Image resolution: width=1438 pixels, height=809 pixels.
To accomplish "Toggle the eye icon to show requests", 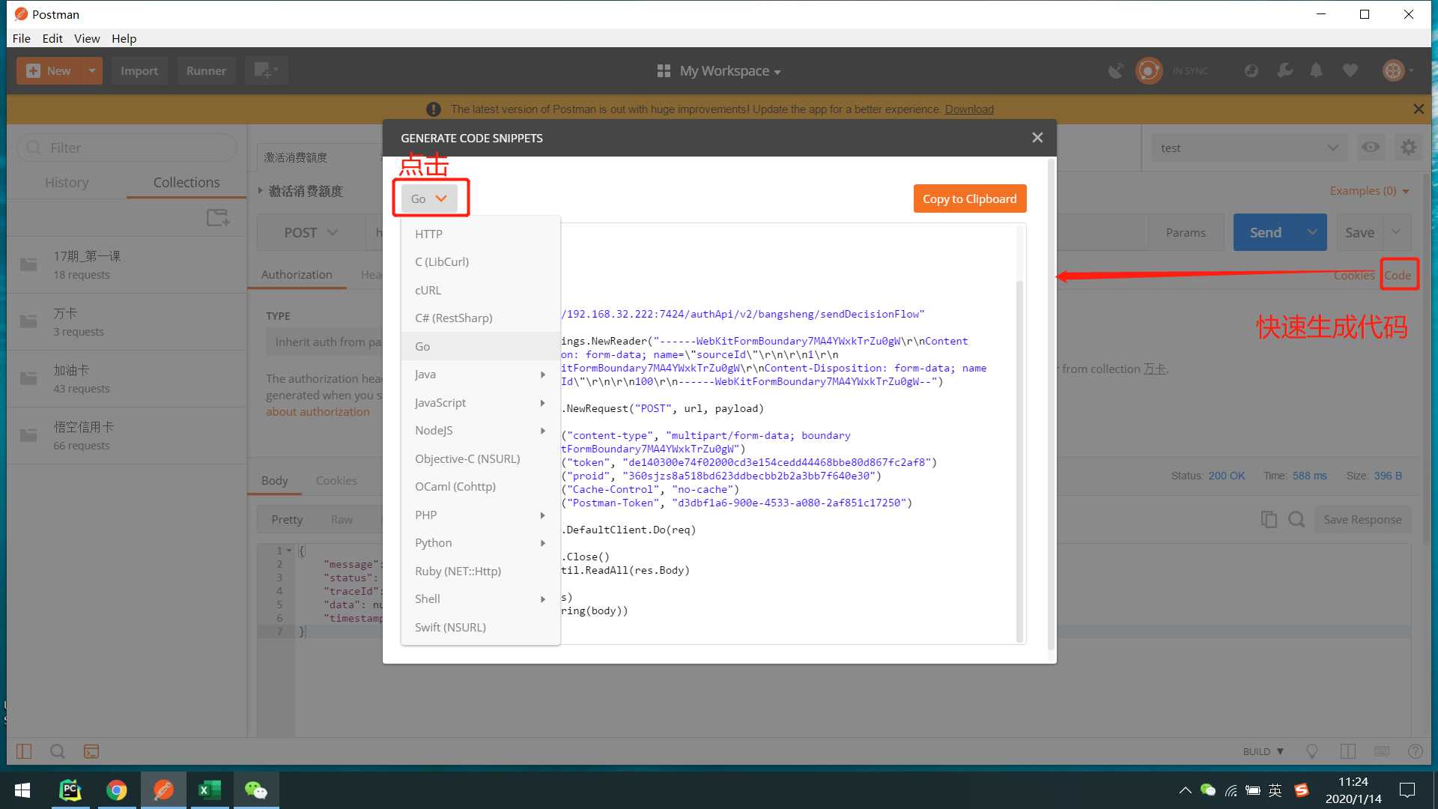I will pyautogui.click(x=1371, y=147).
